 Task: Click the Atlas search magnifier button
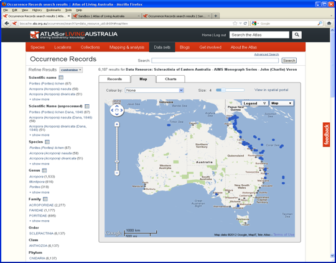tap(297, 35)
